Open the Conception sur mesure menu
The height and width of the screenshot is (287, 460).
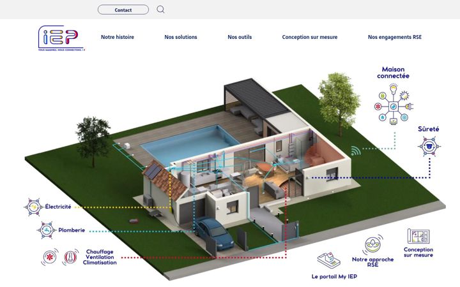(310, 37)
